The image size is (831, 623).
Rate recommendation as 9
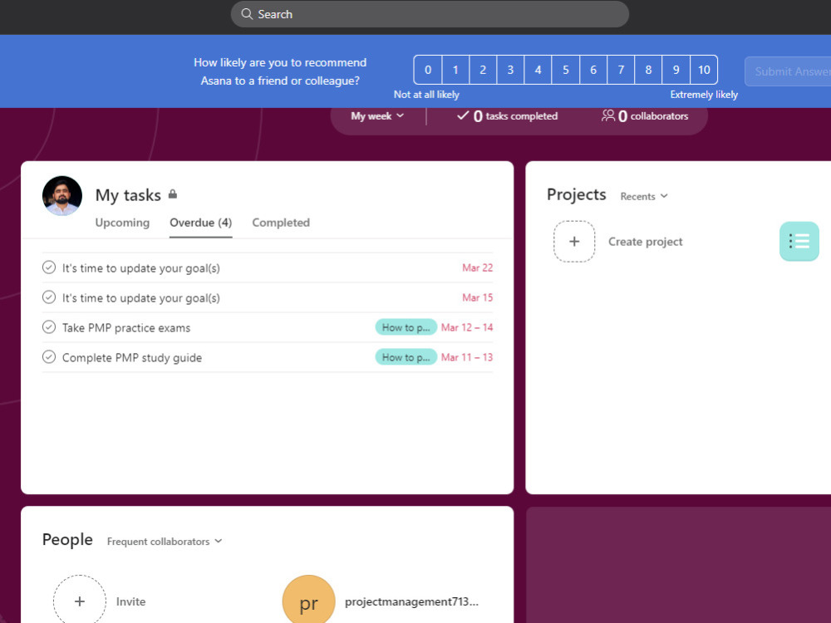[676, 70]
